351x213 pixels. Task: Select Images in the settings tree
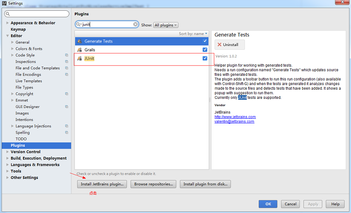coord(22,113)
